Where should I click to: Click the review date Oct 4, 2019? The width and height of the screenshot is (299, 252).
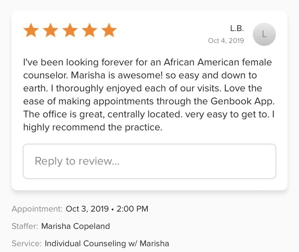[x=226, y=41]
